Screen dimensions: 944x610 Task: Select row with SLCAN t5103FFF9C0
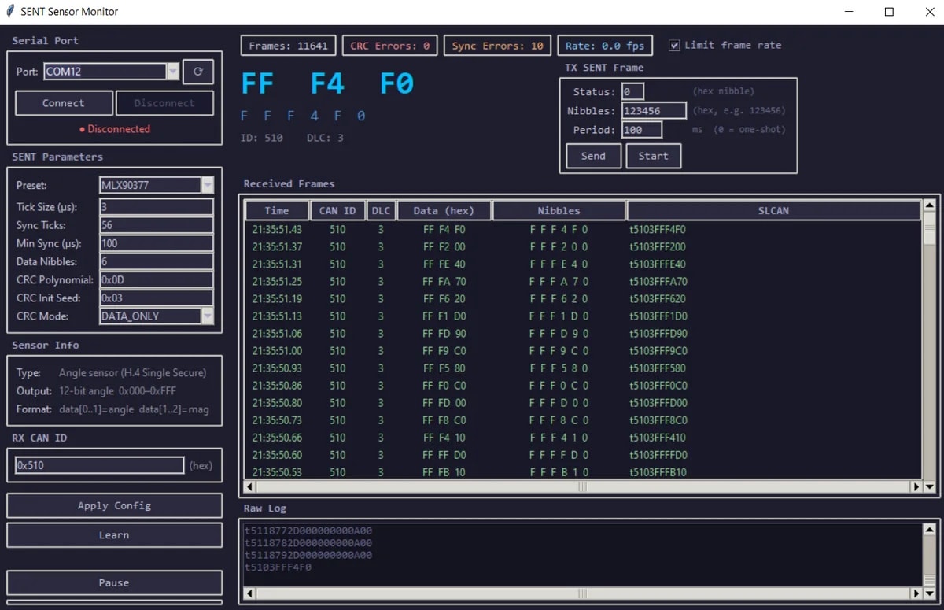pyautogui.click(x=582, y=351)
